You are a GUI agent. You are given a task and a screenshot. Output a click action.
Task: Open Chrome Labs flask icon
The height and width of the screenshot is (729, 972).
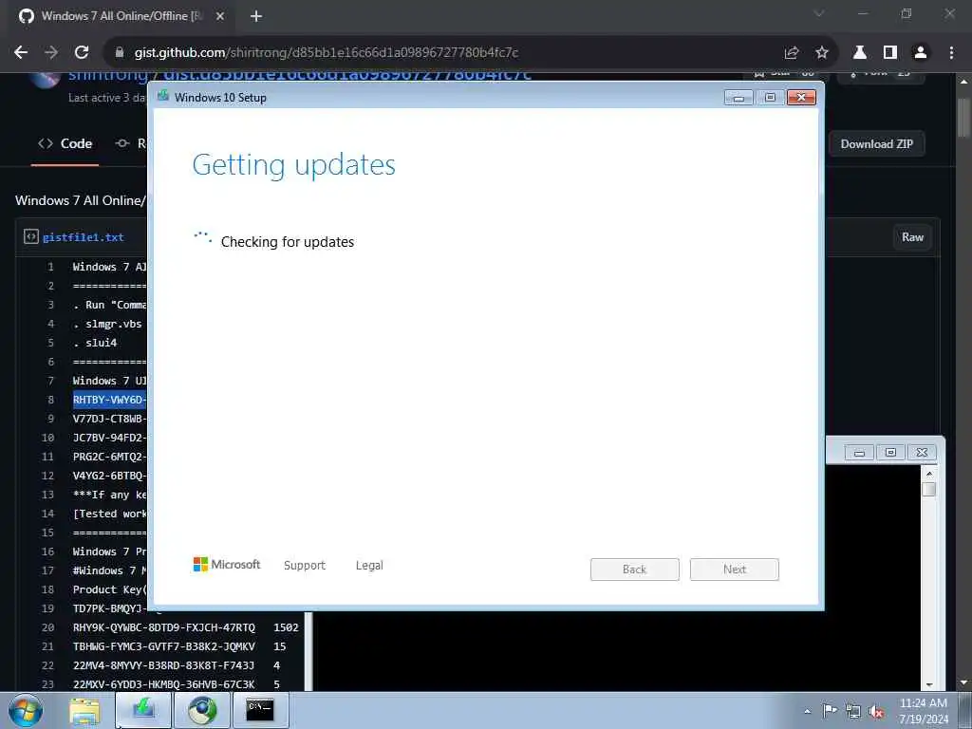pos(860,53)
